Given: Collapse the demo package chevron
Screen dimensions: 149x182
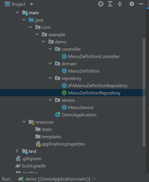Looking at the screenshot, I should (44, 41).
